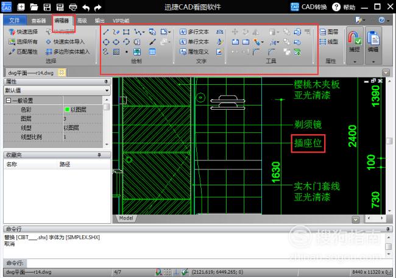Create a new file with the plus icon
The height and width of the screenshot is (278, 396).
(x=21, y=7)
